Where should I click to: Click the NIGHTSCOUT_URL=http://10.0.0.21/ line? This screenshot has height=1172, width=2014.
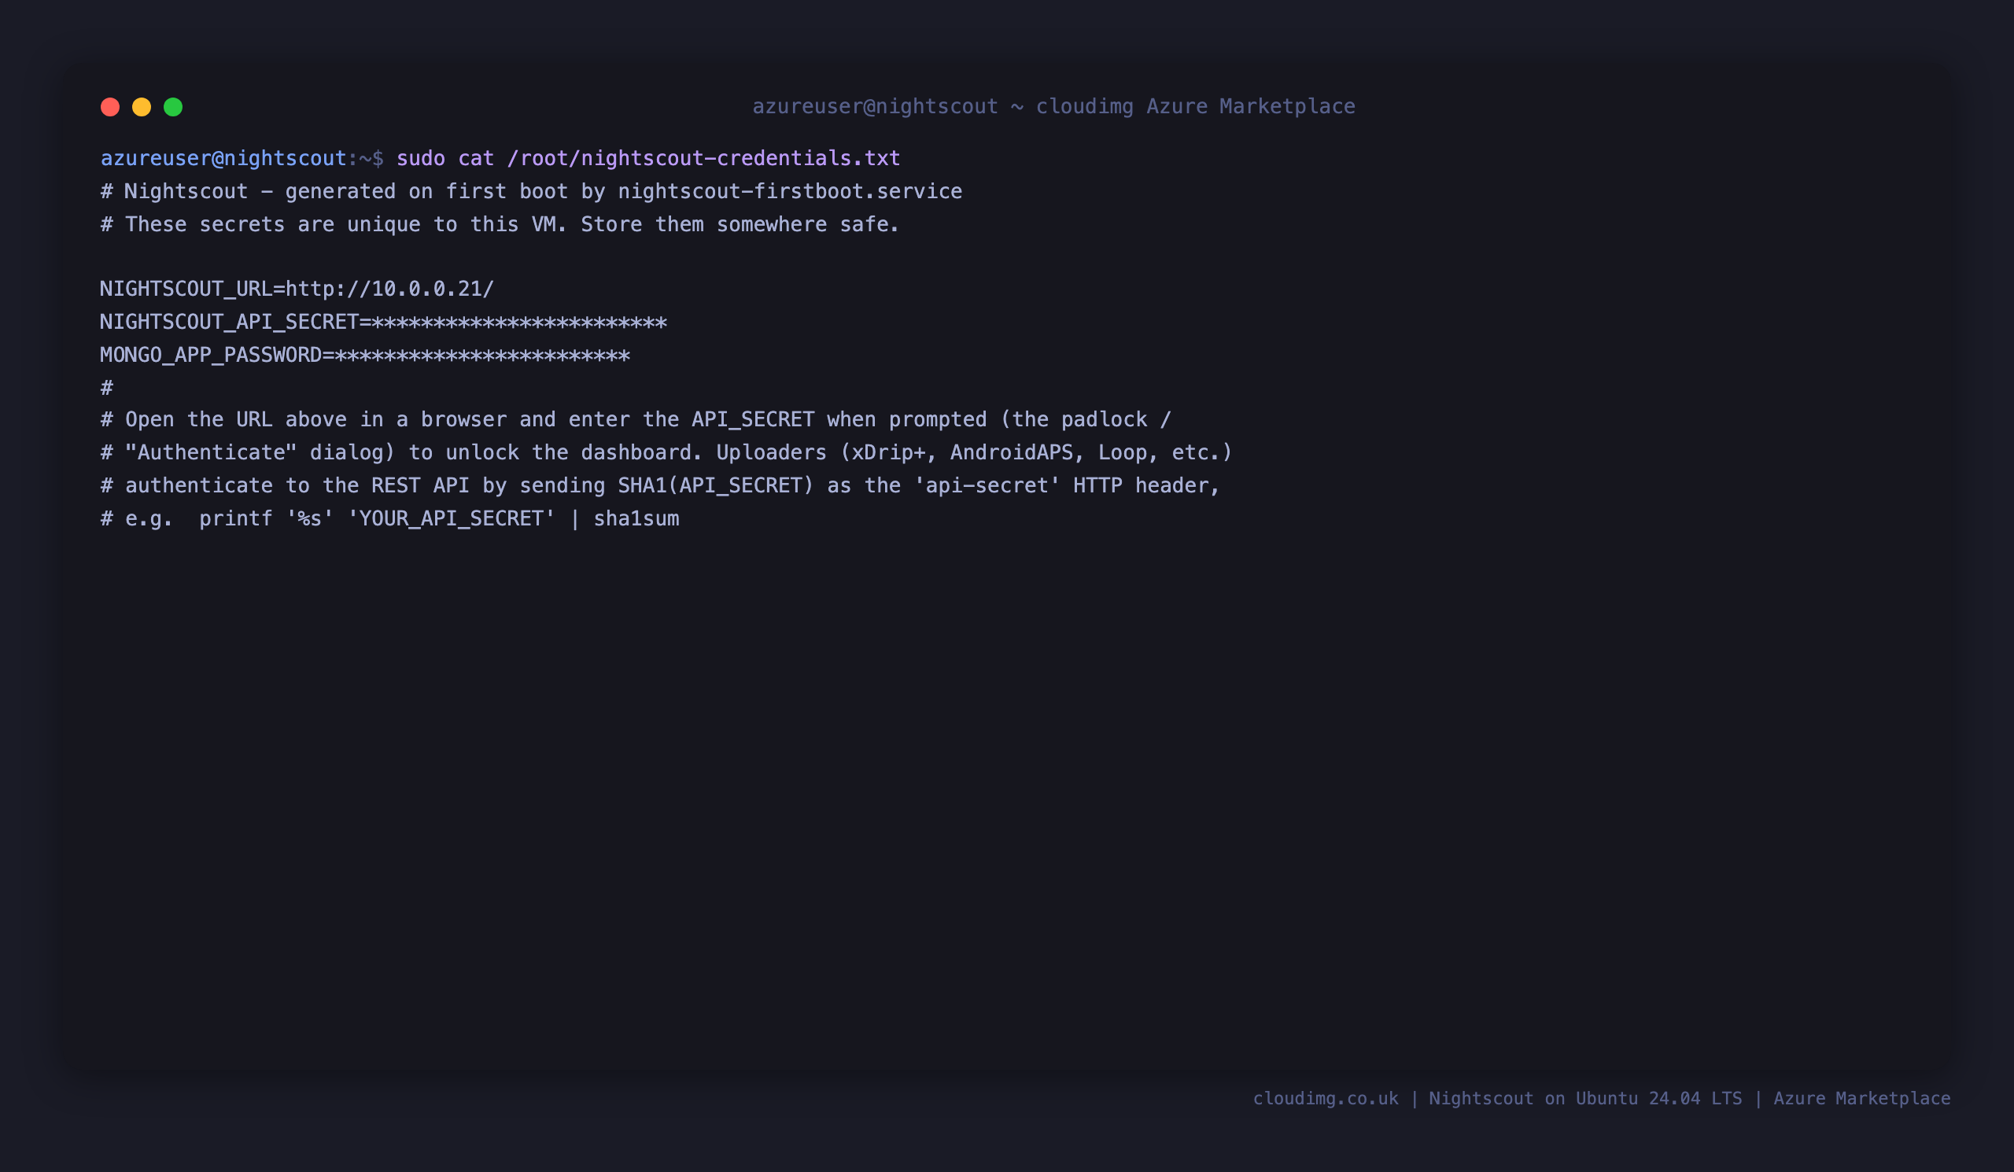click(297, 289)
